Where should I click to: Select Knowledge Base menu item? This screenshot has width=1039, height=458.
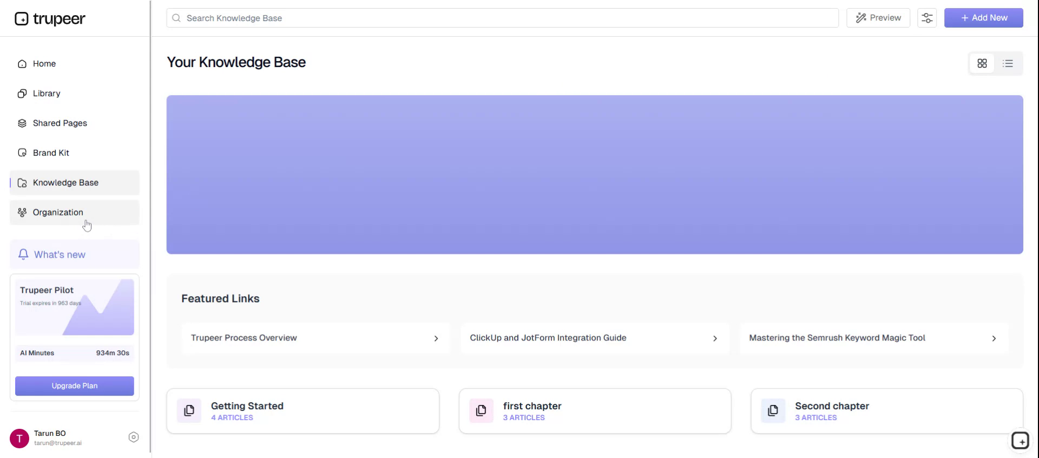coord(75,183)
